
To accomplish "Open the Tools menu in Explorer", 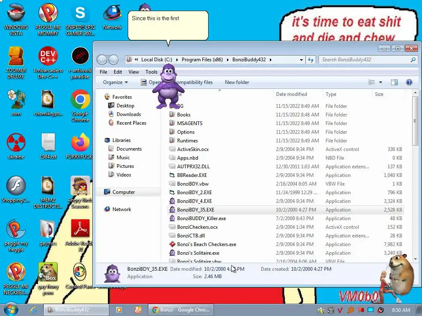I will pos(151,72).
